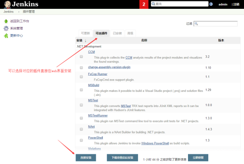
Task: Check the NAnt plugin checkbox
Action: (x=81, y=129)
